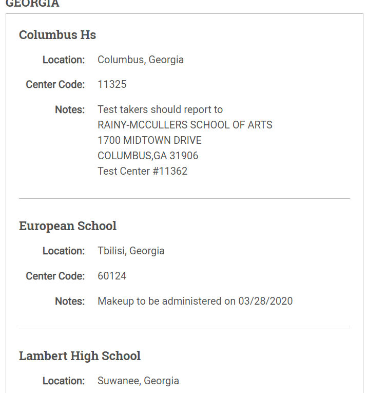Click Location label under Lambert High School
This screenshot has height=393, width=367.
[x=64, y=381]
